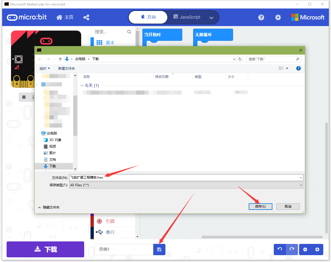The width and height of the screenshot is (331, 262).
Task: Open the view options dropdown arrow
Action: [287, 68]
